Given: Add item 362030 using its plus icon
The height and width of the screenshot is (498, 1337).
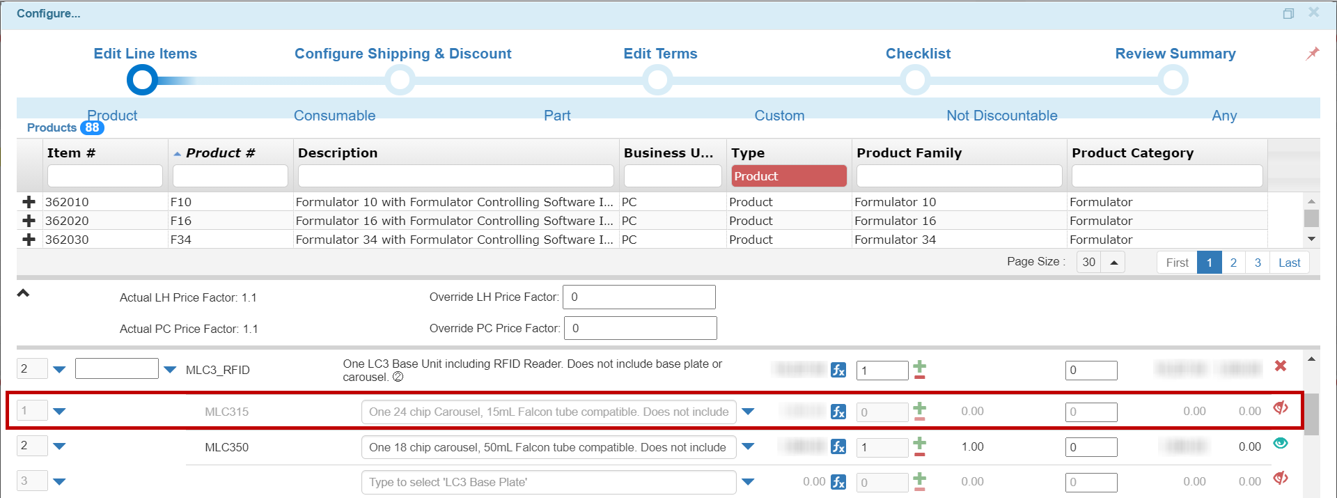Looking at the screenshot, I should (x=29, y=240).
